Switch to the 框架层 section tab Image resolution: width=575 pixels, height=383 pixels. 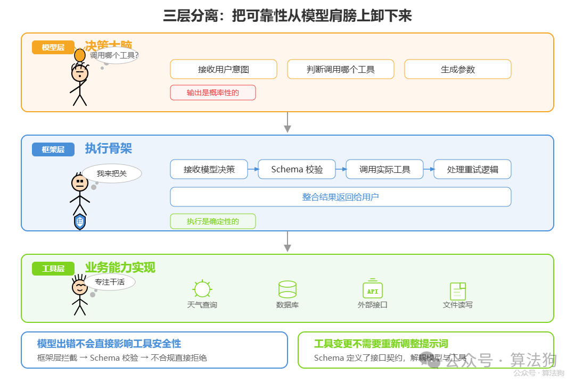pyautogui.click(x=53, y=149)
